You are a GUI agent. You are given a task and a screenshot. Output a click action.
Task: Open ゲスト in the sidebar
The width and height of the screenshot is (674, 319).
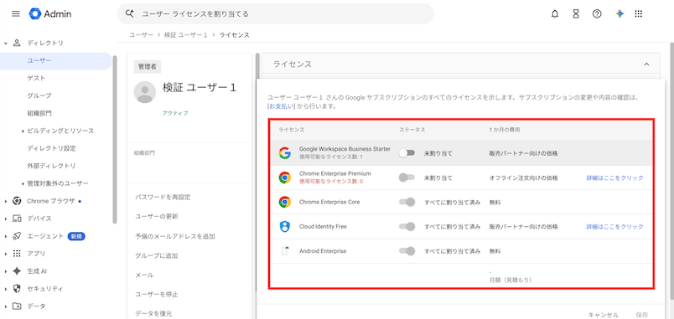[x=36, y=78]
